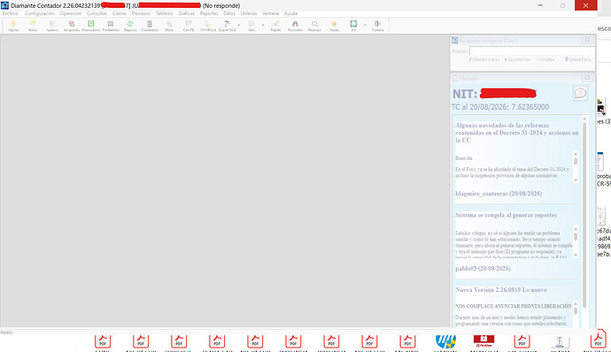Open the Consultas menu

click(97, 13)
